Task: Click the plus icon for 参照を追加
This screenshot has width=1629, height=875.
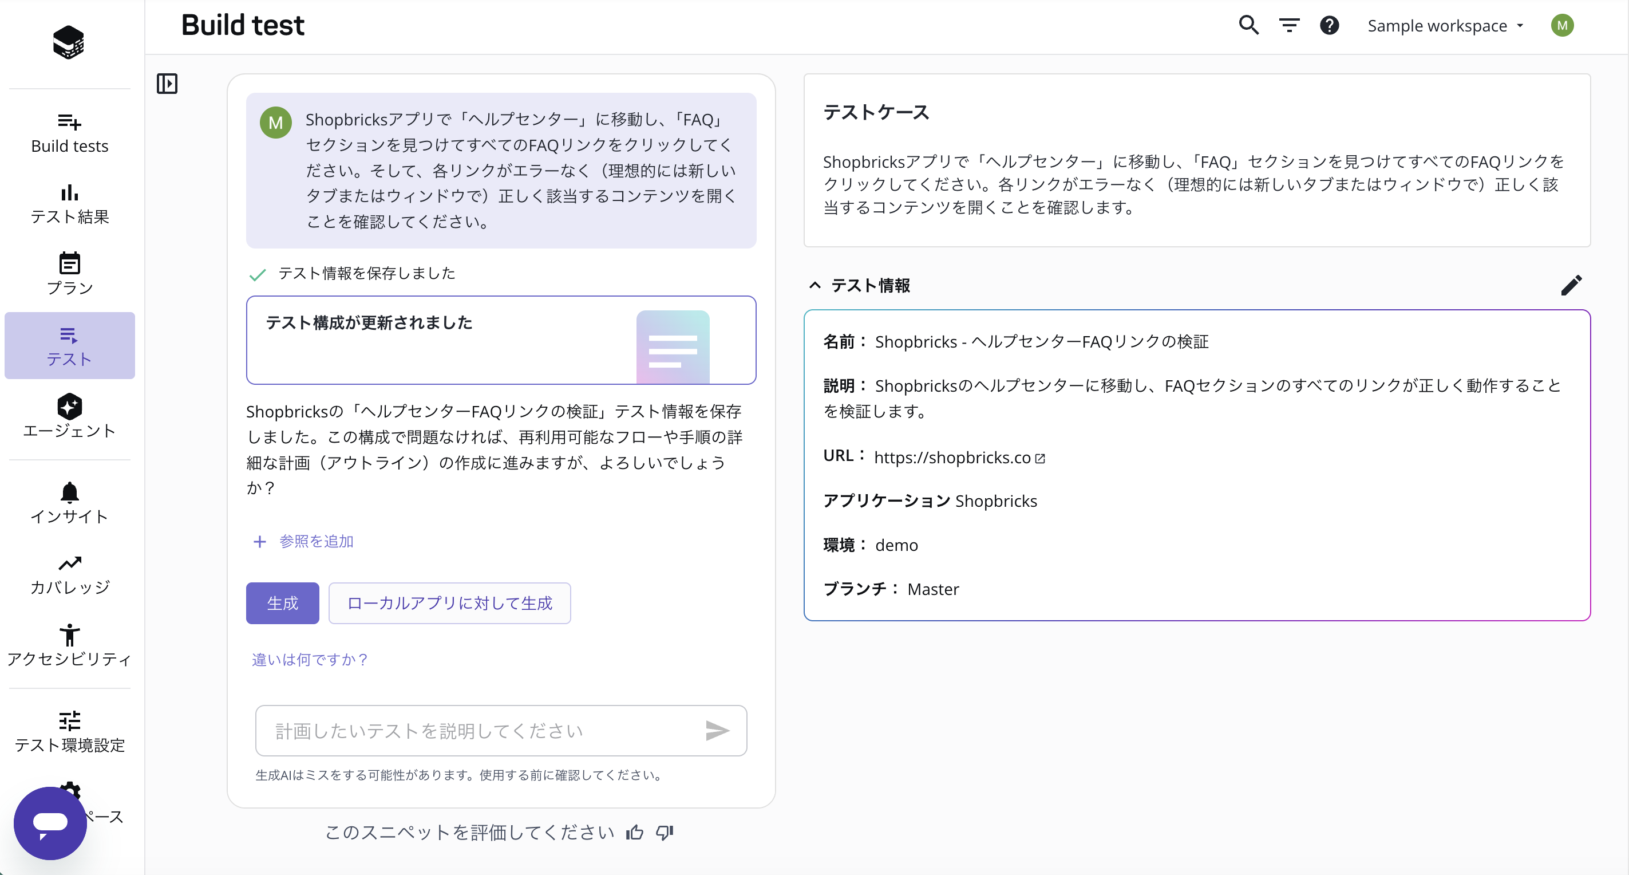Action: 259,542
